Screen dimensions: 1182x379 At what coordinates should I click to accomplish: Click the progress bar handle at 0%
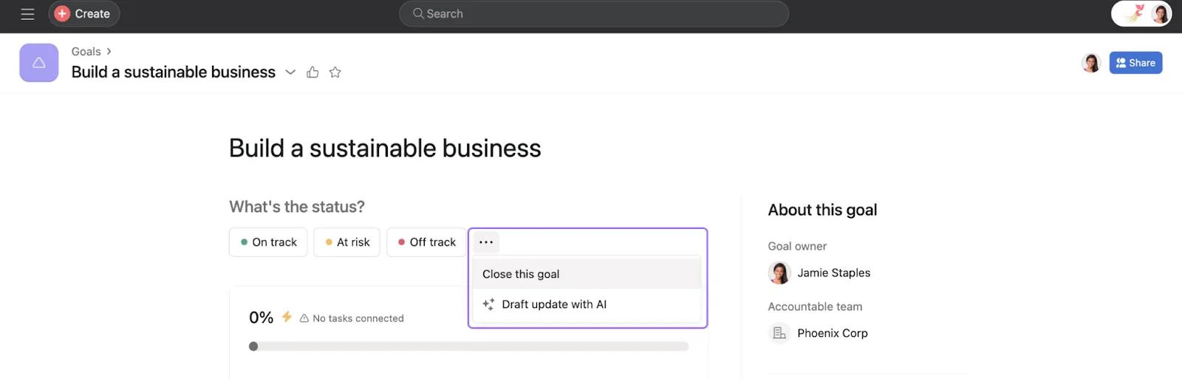(253, 346)
